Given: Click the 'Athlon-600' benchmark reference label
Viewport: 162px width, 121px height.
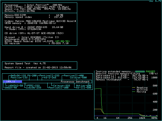Looking at the screenshot, I should [84, 86].
